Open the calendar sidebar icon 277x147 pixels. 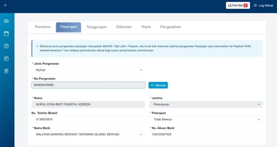pyautogui.click(x=6, y=33)
